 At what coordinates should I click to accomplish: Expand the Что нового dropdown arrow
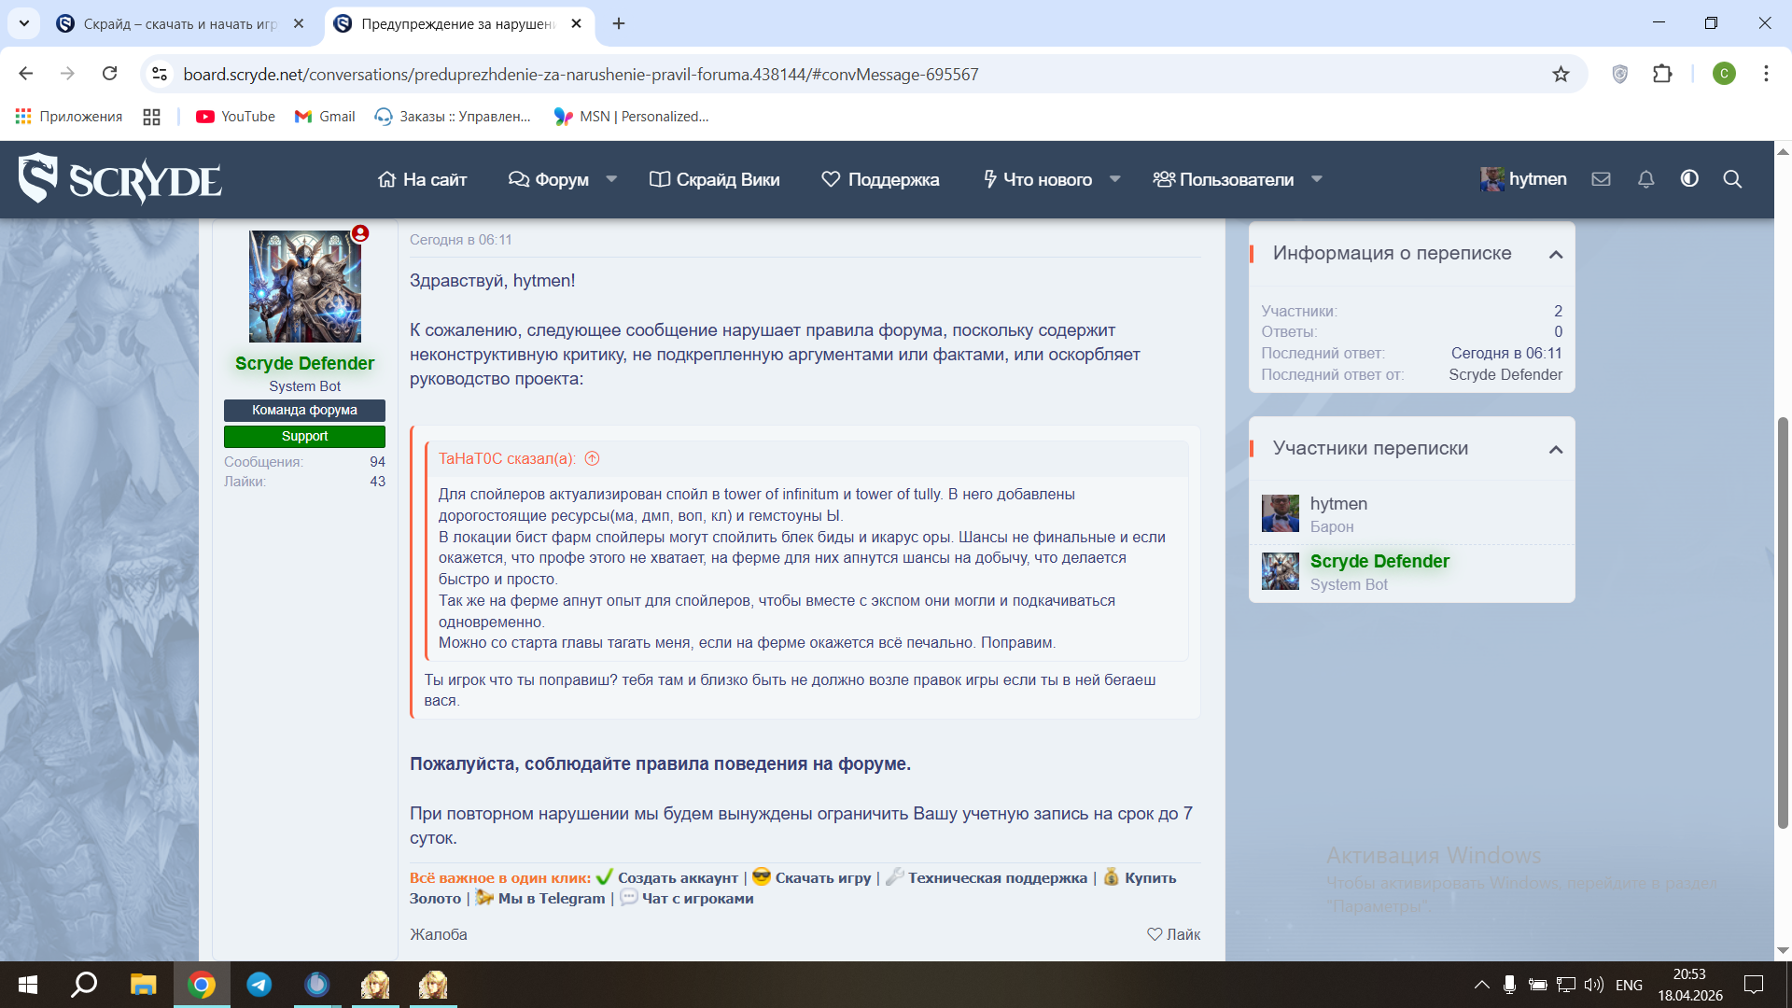[1114, 179]
